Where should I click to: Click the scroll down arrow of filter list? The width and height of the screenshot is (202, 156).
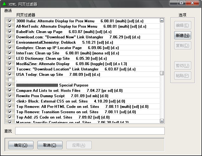tap(162, 121)
